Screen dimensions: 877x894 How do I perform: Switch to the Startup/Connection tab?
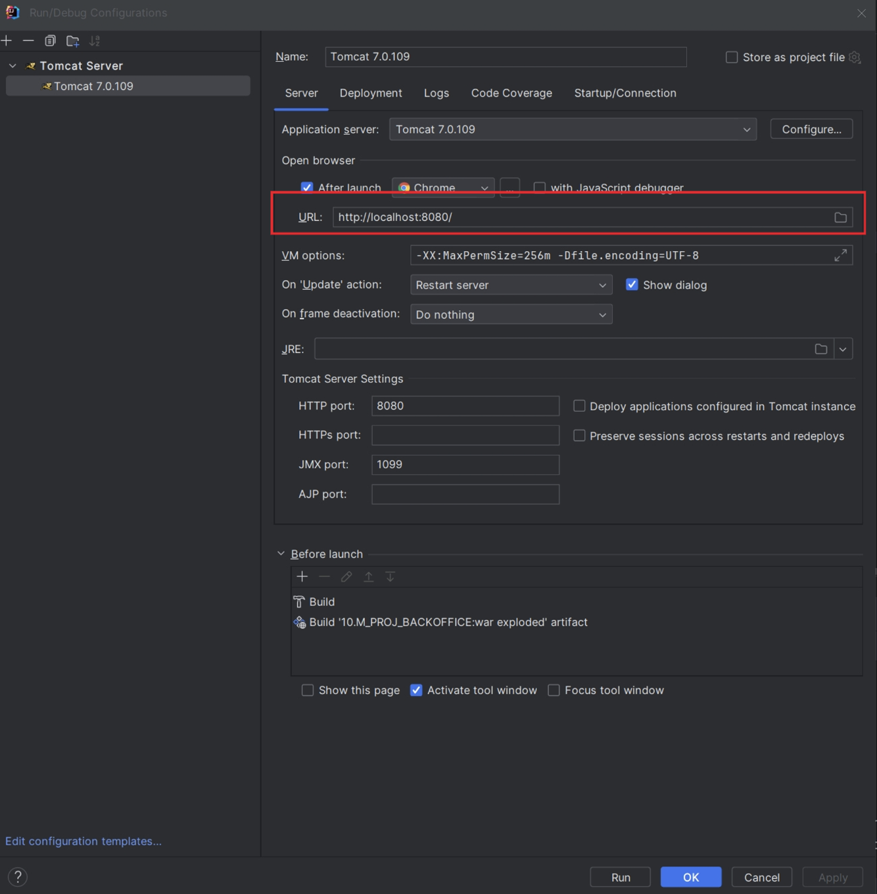[625, 93]
